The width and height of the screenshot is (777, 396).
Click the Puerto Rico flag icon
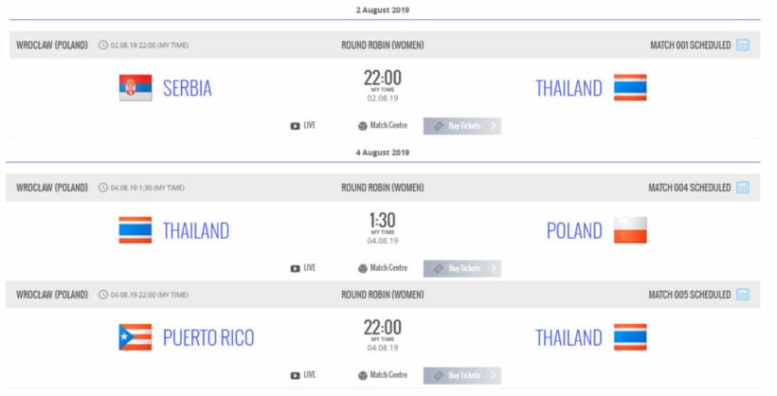pos(135,337)
